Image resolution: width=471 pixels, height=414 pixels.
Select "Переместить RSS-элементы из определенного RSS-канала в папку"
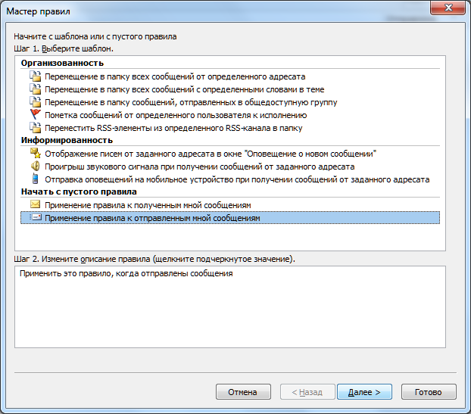174,127
